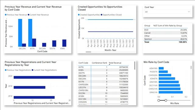Screen dimensions: 195x110
Task: Click %GT Sum of Win Rate header
Action: [x=168, y=26]
